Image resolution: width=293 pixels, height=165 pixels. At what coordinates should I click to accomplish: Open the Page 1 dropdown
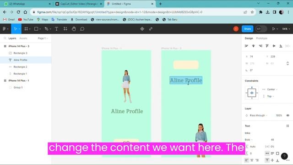pos(43,38)
